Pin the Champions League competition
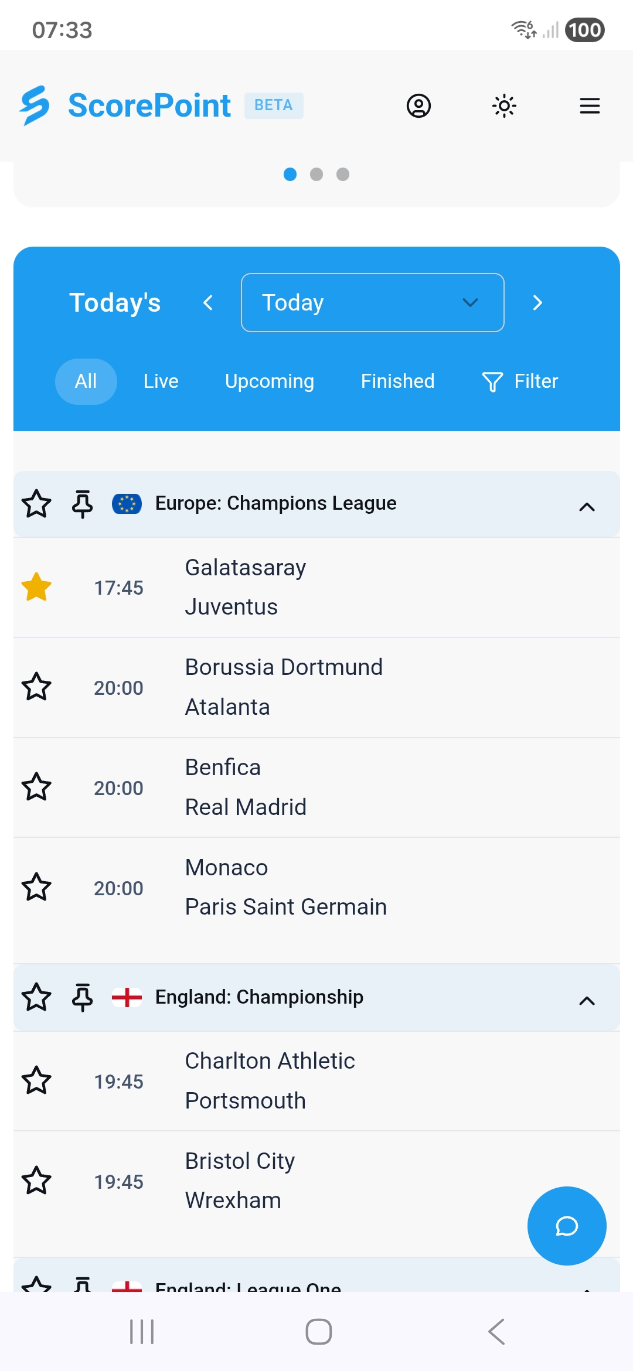633x1371 pixels. [x=83, y=504]
